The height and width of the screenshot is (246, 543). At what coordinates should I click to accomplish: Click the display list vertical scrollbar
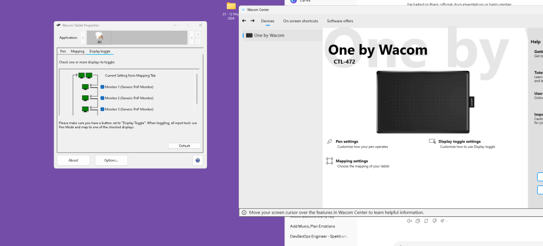197,89
